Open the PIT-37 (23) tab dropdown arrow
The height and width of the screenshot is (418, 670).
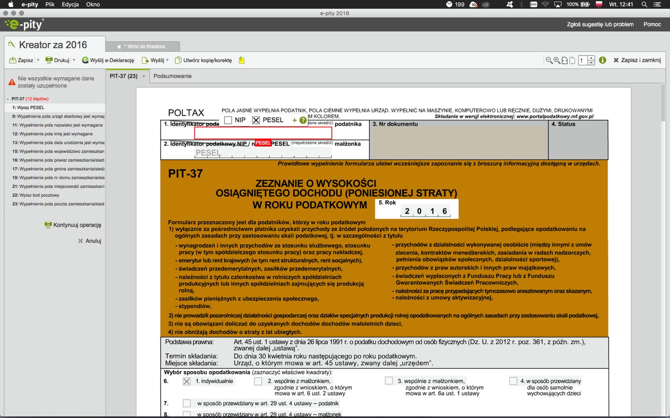pos(144,76)
